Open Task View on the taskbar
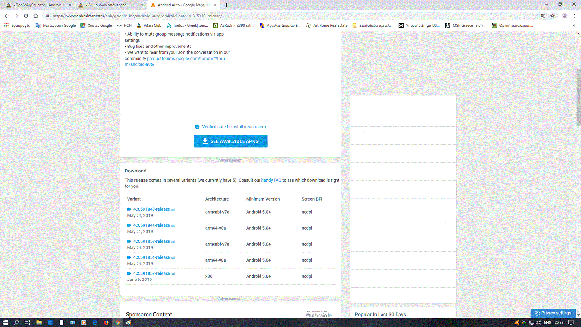 [x=28, y=322]
